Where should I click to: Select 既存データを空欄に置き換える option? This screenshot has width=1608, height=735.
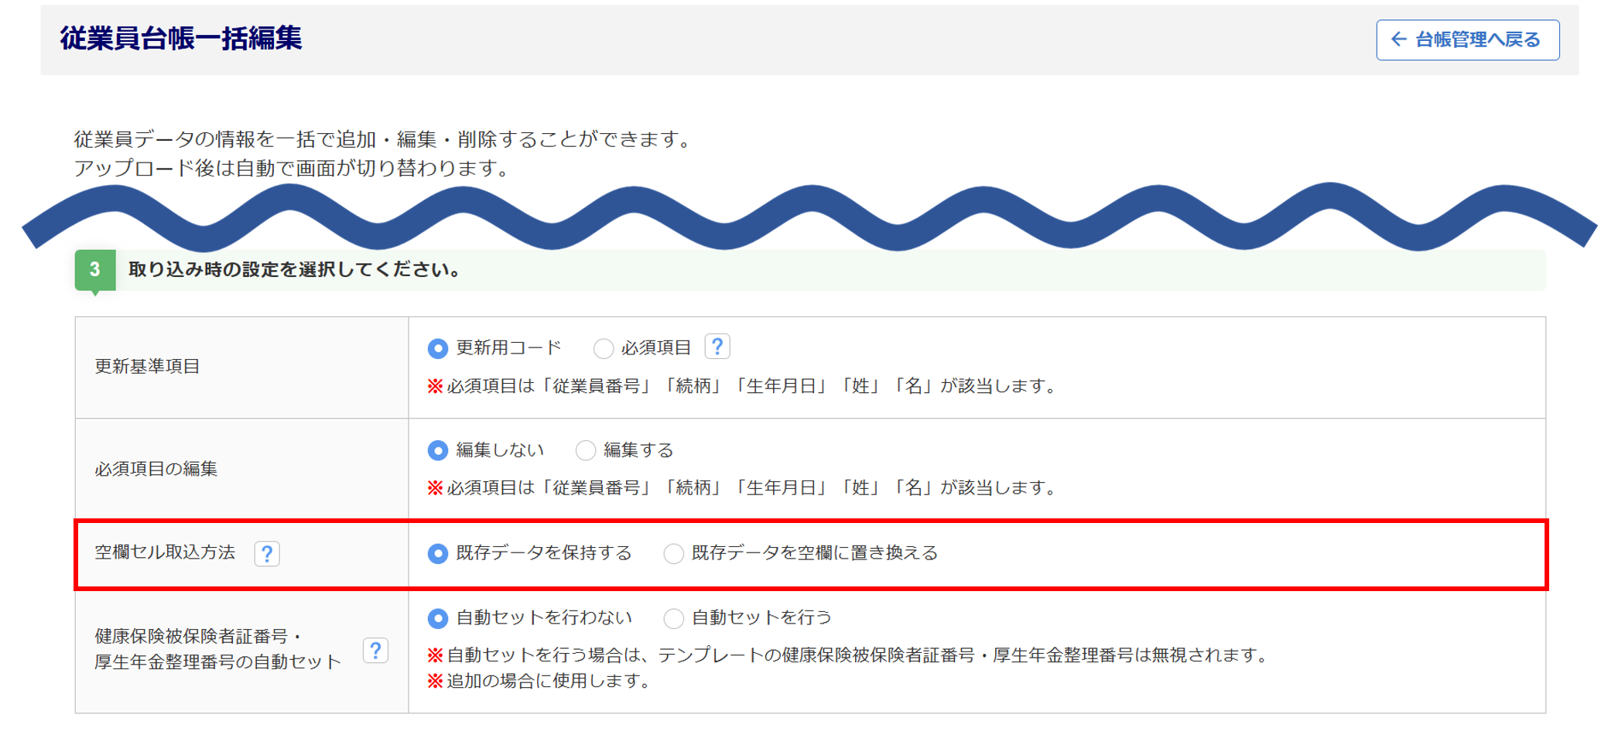click(x=673, y=553)
